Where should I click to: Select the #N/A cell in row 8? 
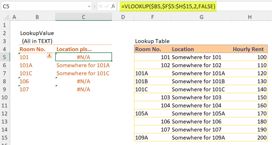point(84,81)
